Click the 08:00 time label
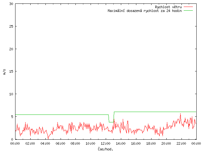Viewport: 202px width, 151px height. click(75, 143)
